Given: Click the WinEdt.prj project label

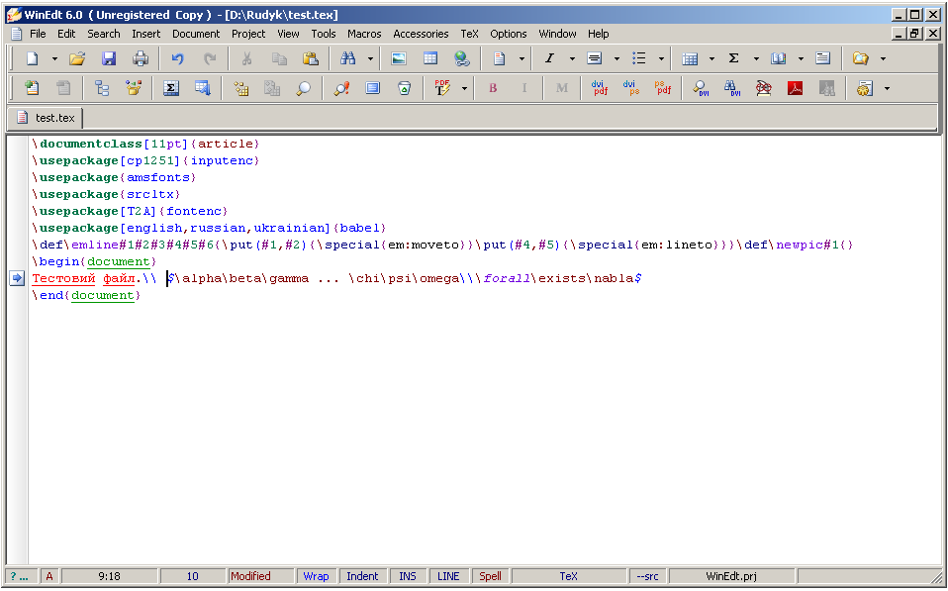Looking at the screenshot, I should pos(730,576).
